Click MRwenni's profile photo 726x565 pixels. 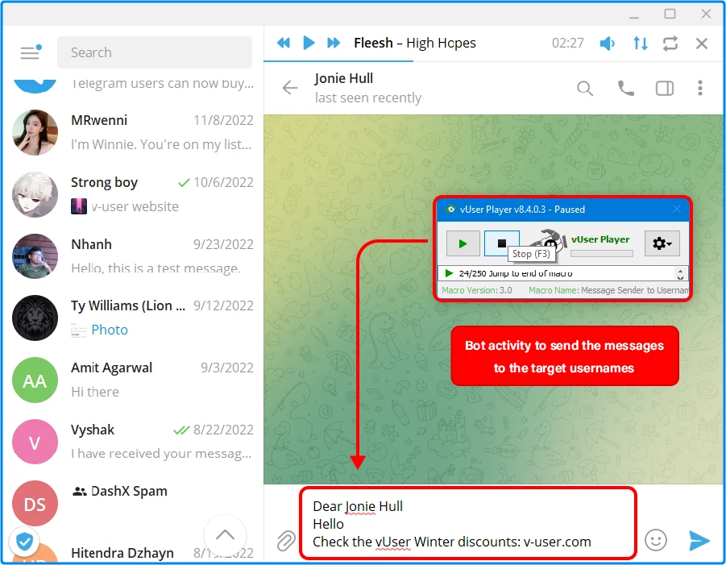[35, 132]
